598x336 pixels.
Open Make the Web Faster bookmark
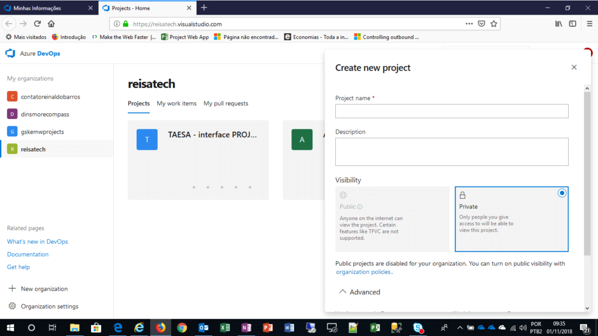[x=124, y=37]
